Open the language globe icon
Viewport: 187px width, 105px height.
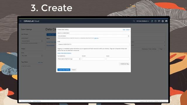(x=163, y=21)
